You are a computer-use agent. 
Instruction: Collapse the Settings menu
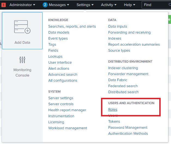coord(85,5)
